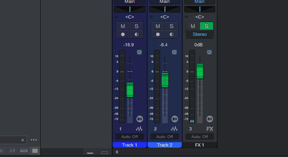This screenshot has height=157, width=288.
Task: Click the Track 2 pan control
Action: tap(165, 9)
